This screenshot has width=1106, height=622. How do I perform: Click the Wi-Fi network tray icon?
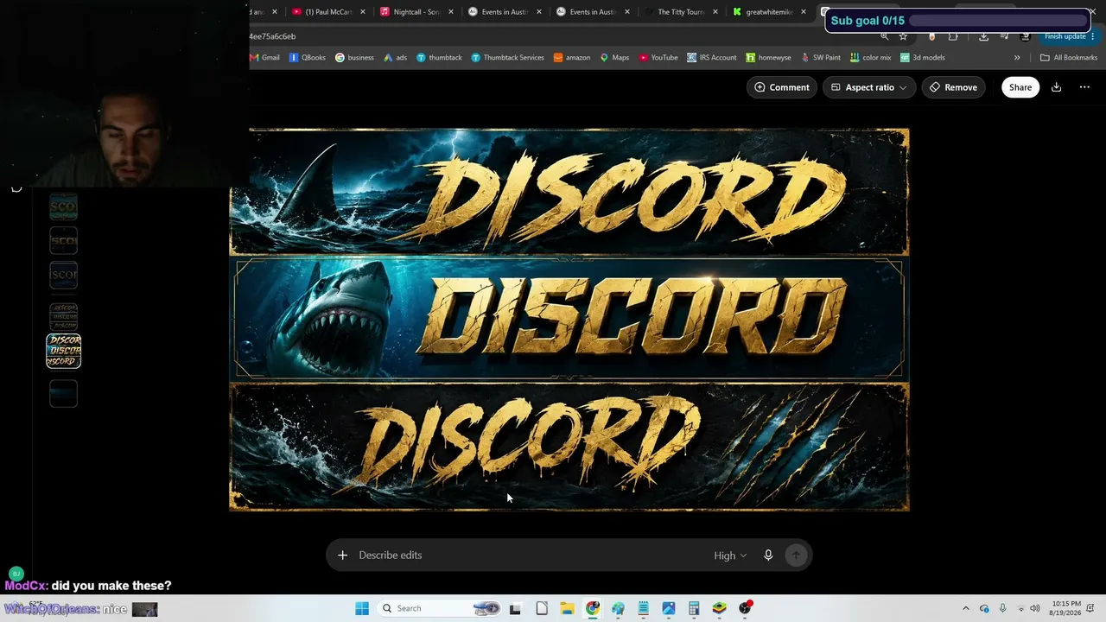click(1020, 608)
